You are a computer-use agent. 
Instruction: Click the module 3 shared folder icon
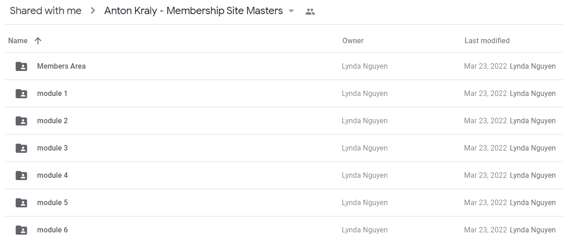(21, 148)
